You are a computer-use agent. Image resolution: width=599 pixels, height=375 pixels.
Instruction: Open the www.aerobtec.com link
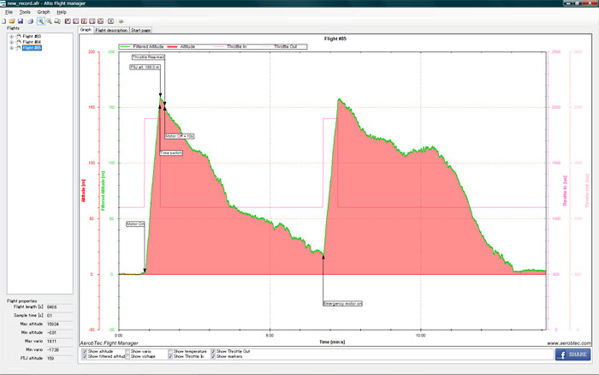coord(569,343)
